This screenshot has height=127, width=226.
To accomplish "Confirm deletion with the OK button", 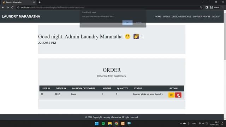I will pos(127,23).
